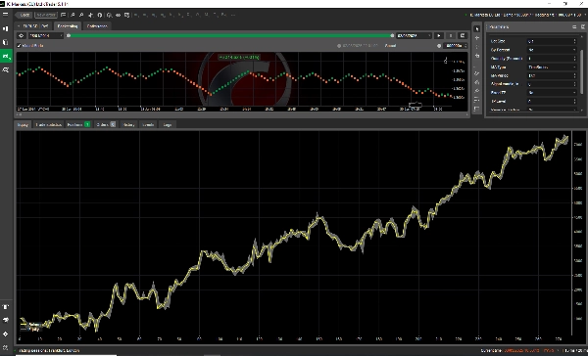Select the arrow cursor tool in chart toolbar

(476, 28)
